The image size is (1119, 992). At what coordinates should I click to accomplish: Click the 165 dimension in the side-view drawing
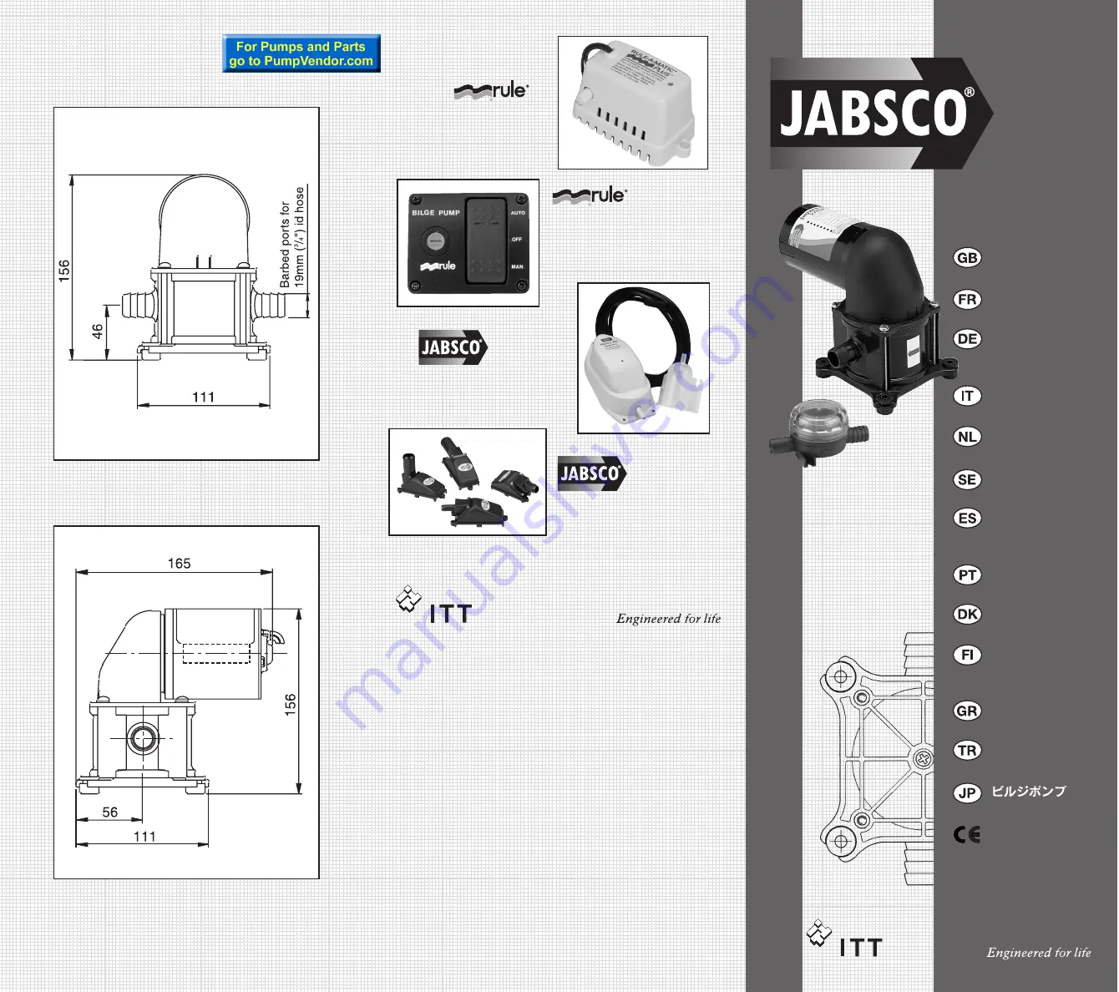click(180, 564)
